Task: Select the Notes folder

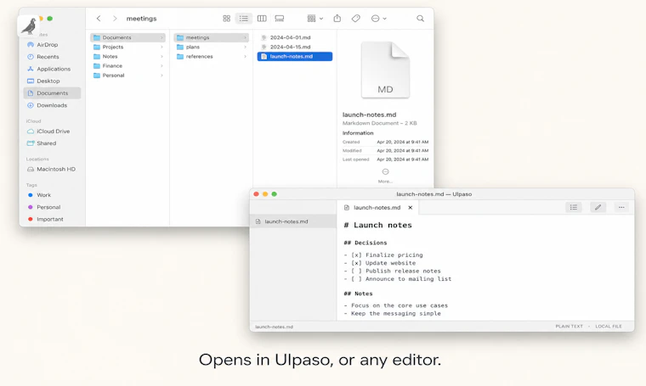Action: coord(127,56)
